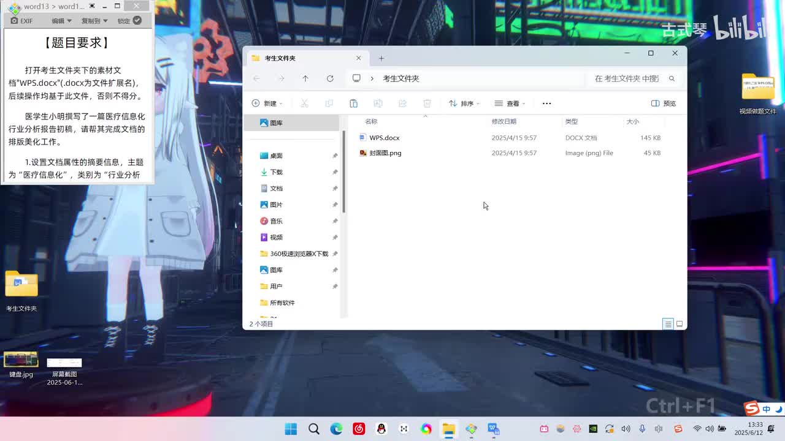
Task: Click the Copy icon in the toolbar
Action: (x=329, y=104)
